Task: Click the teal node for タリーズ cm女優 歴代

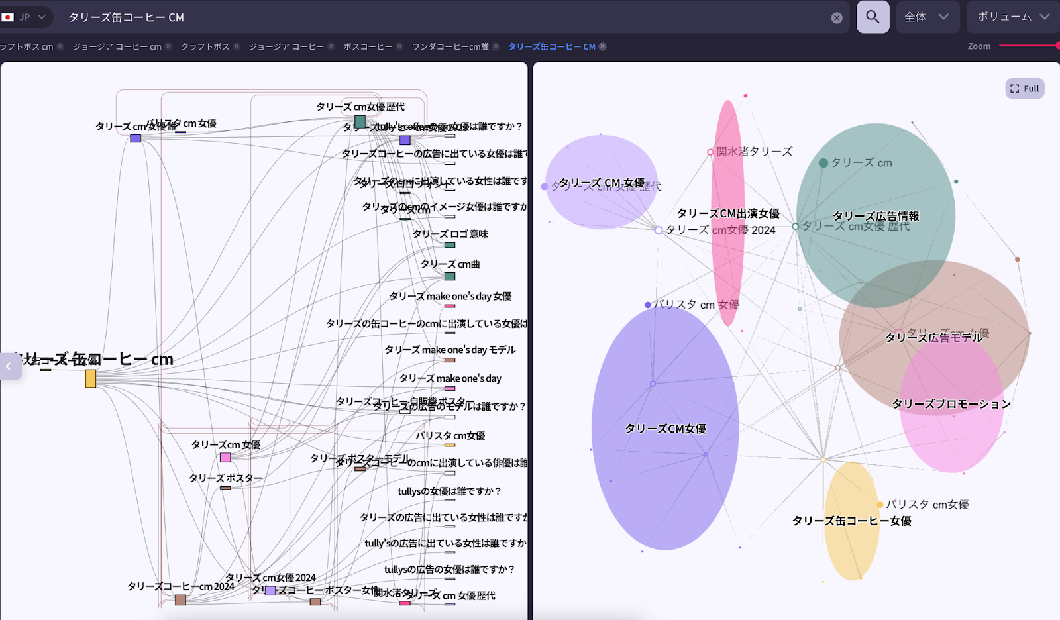Action: 360,122
